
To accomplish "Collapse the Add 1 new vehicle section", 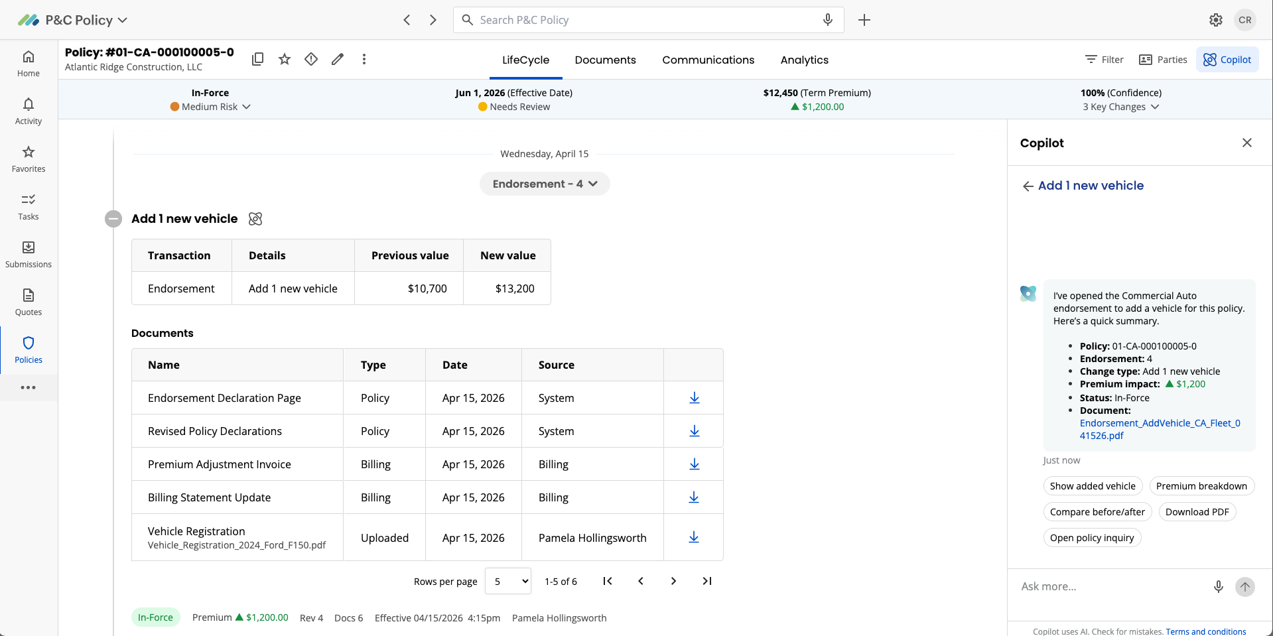I will tap(113, 219).
